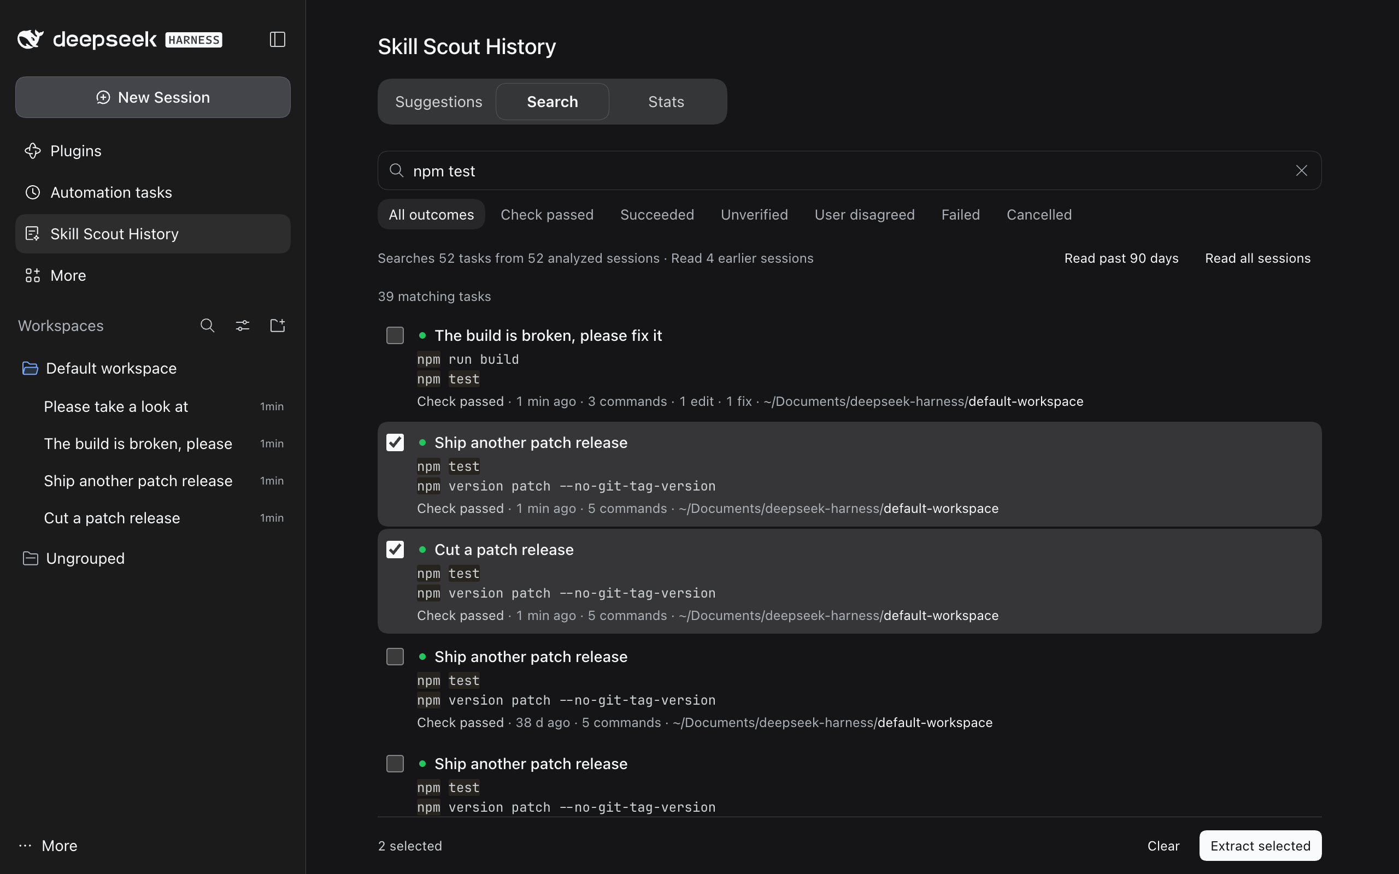Open sidebar session 'Cut a patch release'
The image size is (1399, 874).
pyautogui.click(x=152, y=518)
